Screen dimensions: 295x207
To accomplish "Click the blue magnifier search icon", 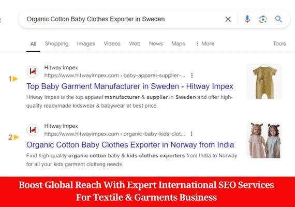I will [278, 19].
